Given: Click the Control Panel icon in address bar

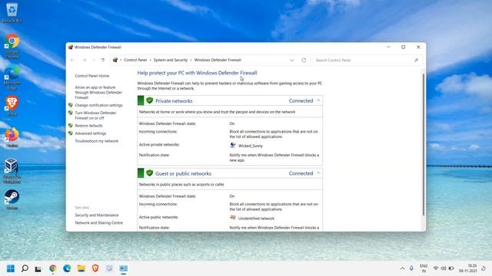Looking at the screenshot, I should 115,60.
